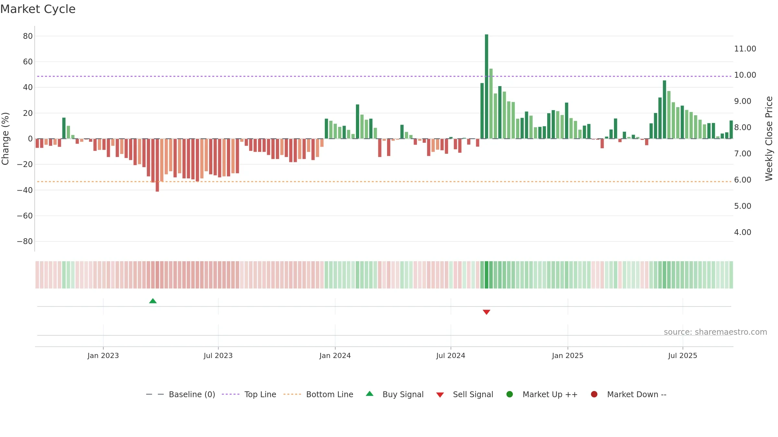Screen dimensions: 778x437
Task: Click the red Sell Signal triangle on the chart
Action: coord(486,312)
